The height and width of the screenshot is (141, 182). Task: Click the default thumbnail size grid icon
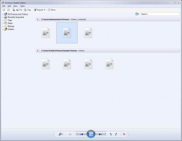click(x=70, y=134)
